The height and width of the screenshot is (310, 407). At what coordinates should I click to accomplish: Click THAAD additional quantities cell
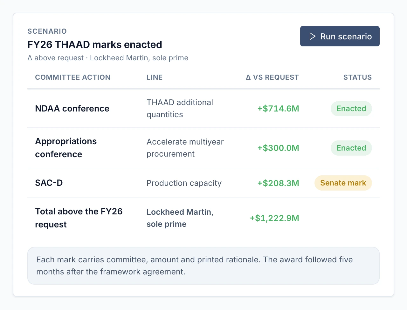(x=180, y=109)
